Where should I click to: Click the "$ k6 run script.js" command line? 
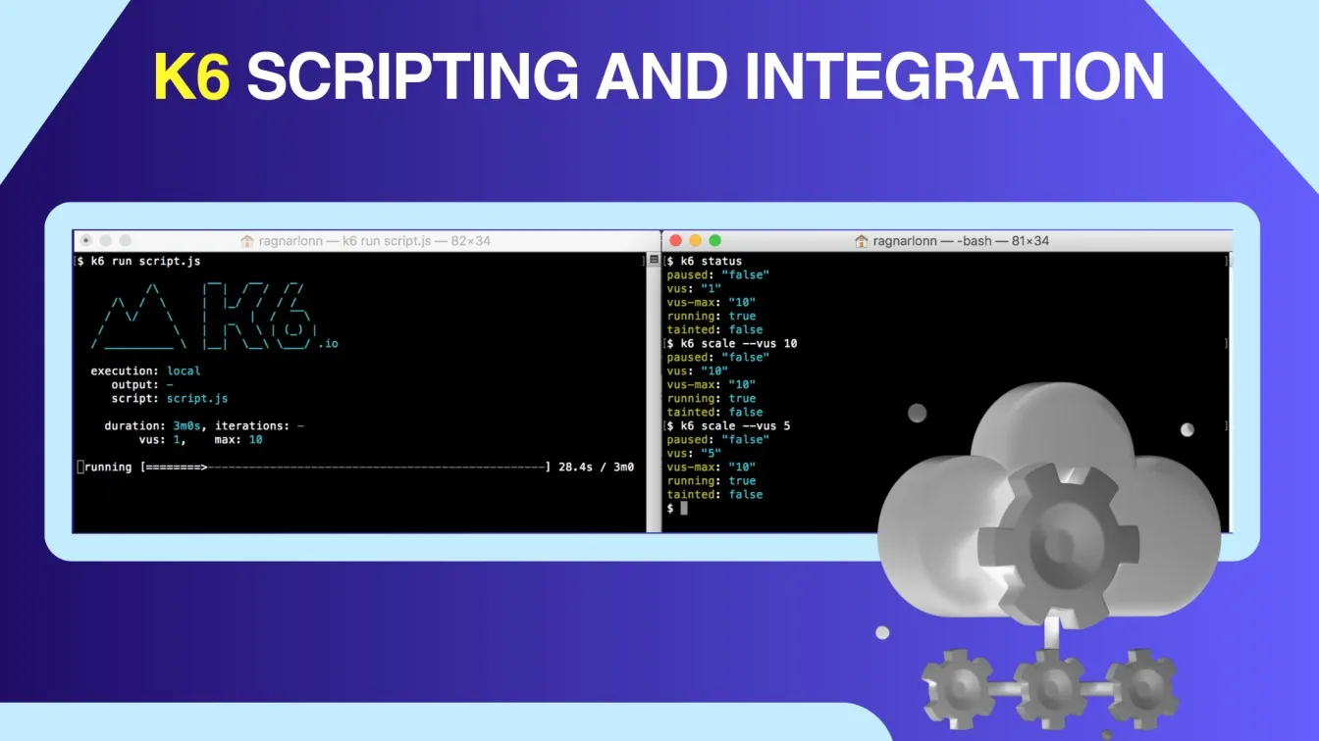coord(138,262)
